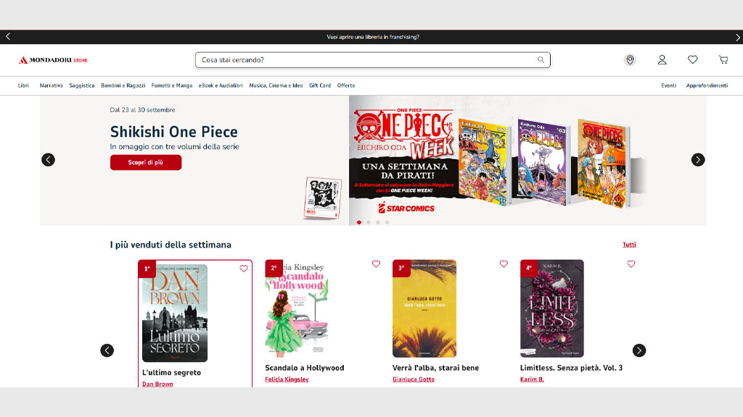Viewport: 743px width, 417px height.
Task: Open the Fumetti e Manga menu
Action: click(172, 85)
